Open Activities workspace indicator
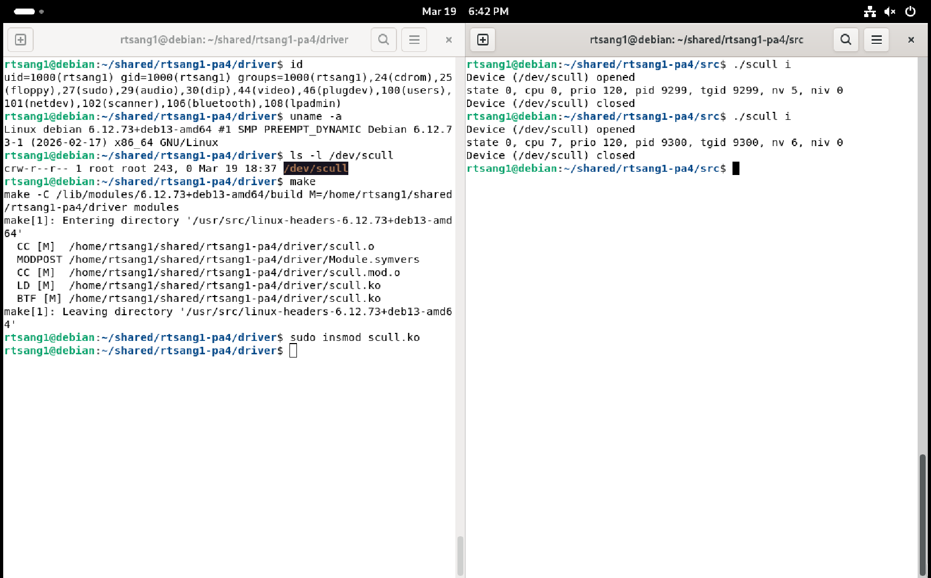 tap(29, 11)
